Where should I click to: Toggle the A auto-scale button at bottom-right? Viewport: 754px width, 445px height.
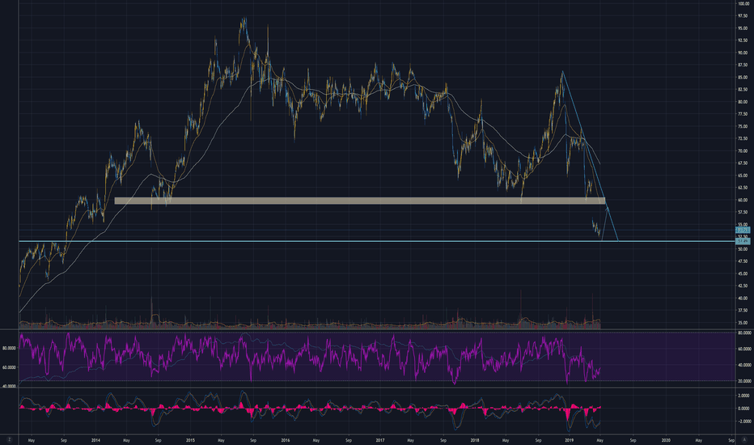[x=744, y=439]
